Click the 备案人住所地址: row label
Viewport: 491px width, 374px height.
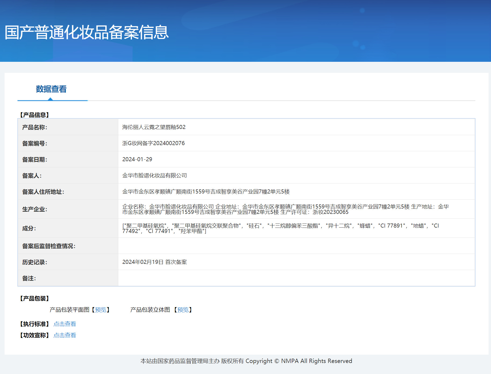click(x=43, y=192)
